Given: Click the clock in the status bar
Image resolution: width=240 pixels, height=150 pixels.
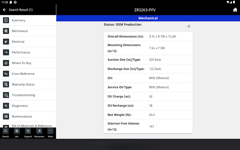Looking at the screenshot, I should (4, 2).
